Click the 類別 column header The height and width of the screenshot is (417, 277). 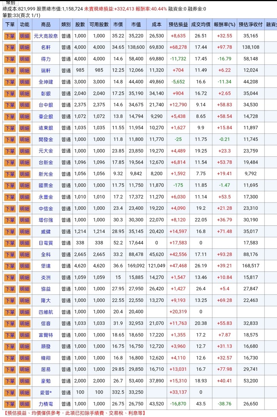tap(66, 25)
